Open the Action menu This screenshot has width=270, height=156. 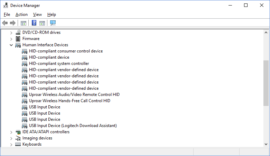point(21,14)
